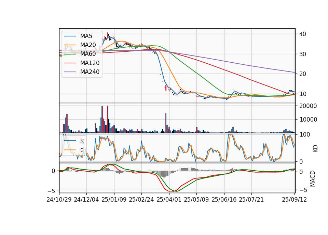Click the KD axis title
This screenshot has width=328, height=235.
(315, 149)
